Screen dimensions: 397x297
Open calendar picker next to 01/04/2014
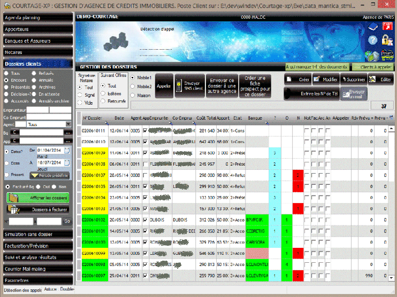point(67,151)
